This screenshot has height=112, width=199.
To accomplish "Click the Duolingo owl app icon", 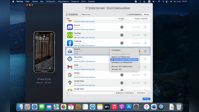I will pyautogui.click(x=70, y=35).
